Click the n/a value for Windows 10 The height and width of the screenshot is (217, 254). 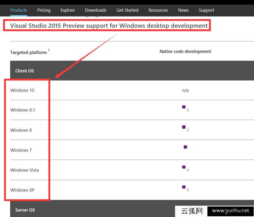[185, 90]
